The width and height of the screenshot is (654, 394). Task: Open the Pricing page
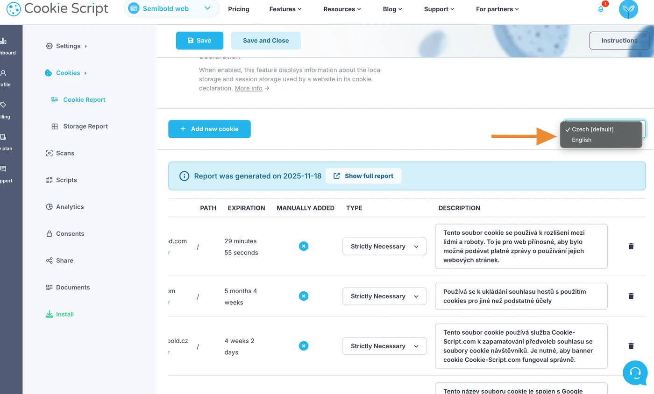click(239, 9)
